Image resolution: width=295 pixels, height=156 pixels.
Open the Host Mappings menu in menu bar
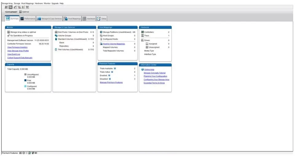pos(27,3)
